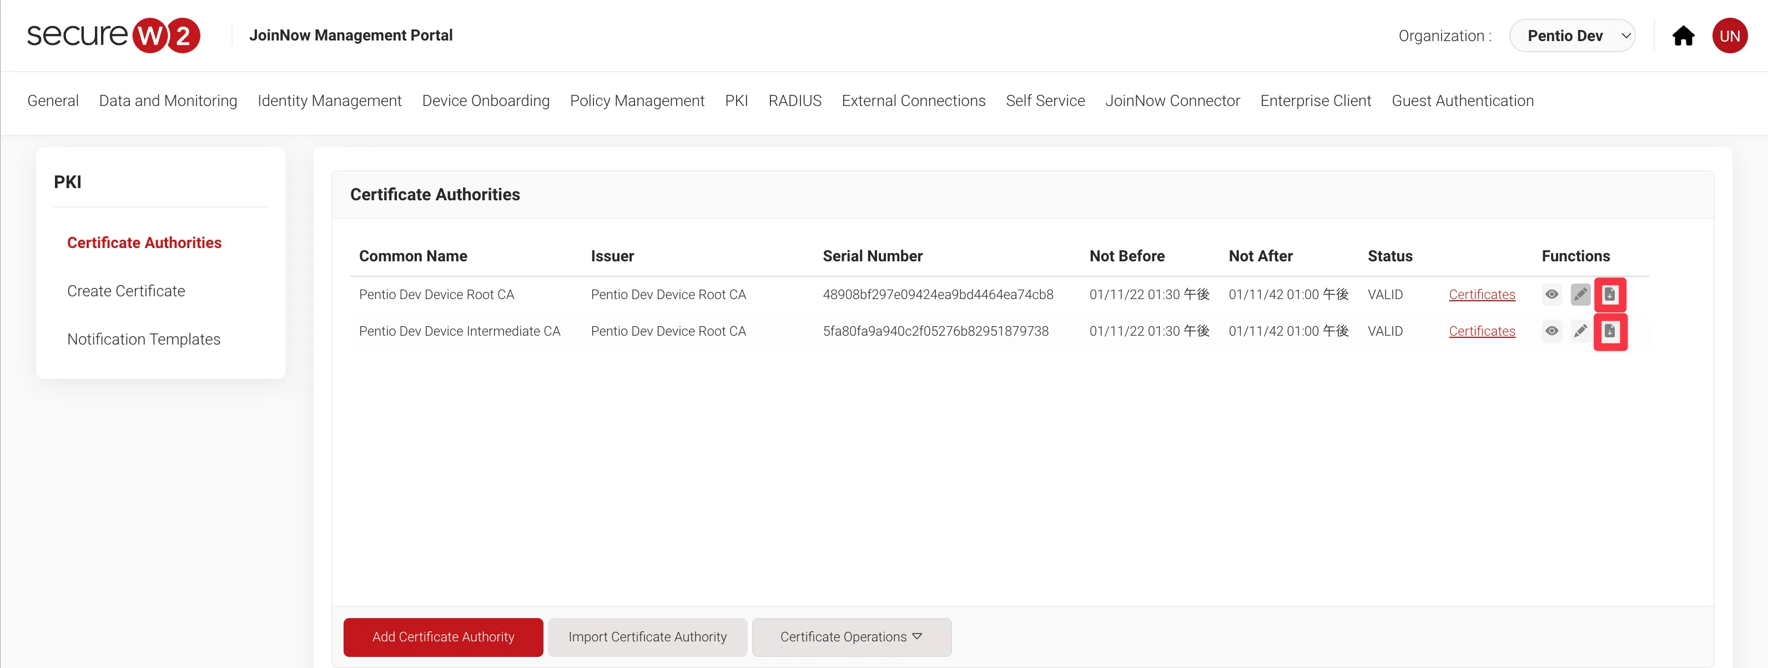Viewport: 1768px width, 668px height.
Task: Open the RADIUS menu
Action: click(795, 101)
